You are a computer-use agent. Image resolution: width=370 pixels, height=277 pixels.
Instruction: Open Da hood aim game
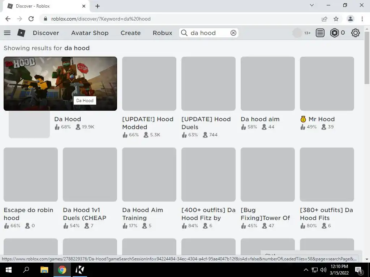coord(260,119)
